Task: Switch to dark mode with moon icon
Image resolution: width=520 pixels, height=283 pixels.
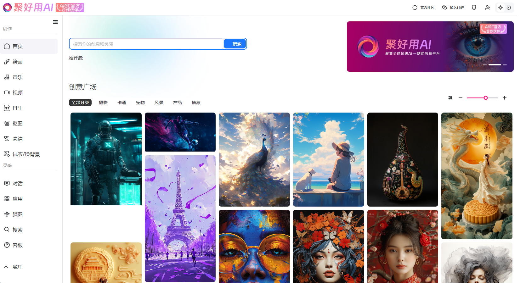Action: pos(509,8)
